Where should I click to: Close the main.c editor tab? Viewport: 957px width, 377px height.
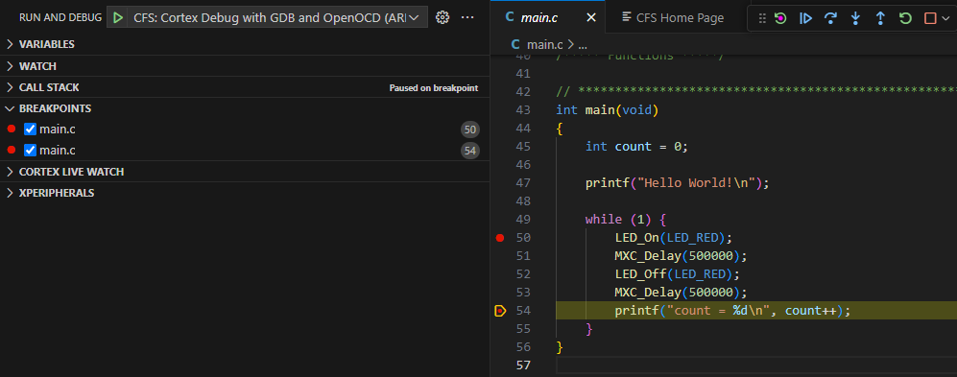(x=590, y=17)
